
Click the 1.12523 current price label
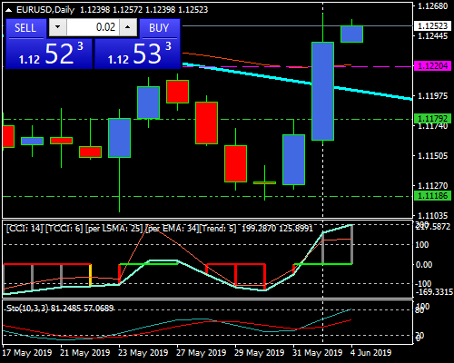432,26
